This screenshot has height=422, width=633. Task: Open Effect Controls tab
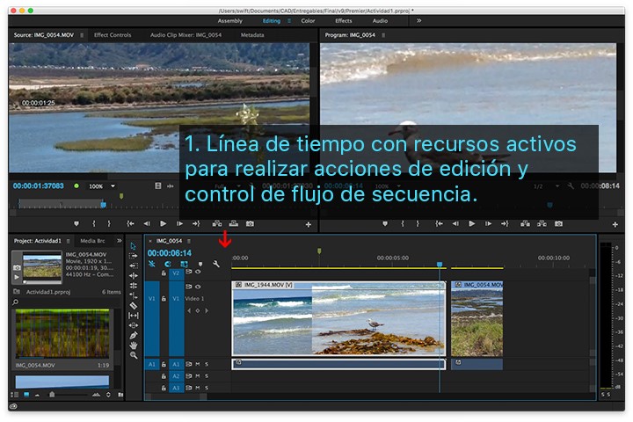click(x=113, y=35)
